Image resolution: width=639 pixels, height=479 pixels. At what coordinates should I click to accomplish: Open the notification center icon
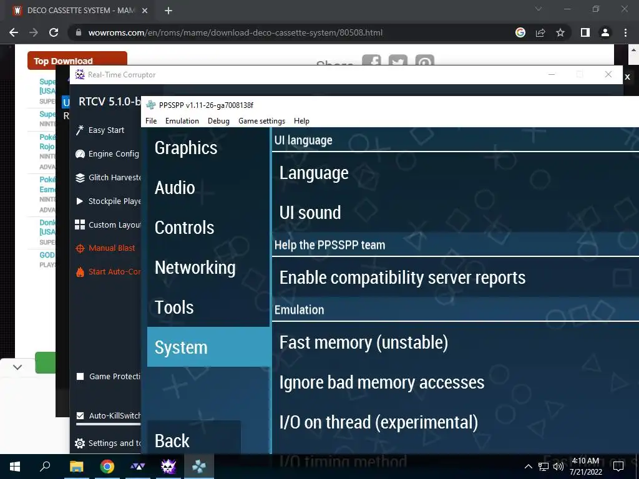(618, 467)
